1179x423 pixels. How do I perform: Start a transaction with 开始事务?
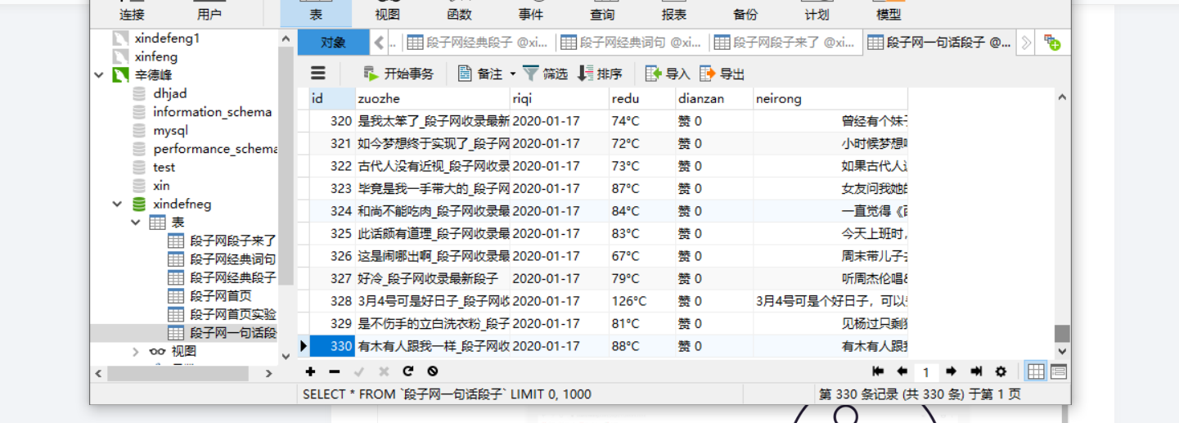tap(398, 74)
